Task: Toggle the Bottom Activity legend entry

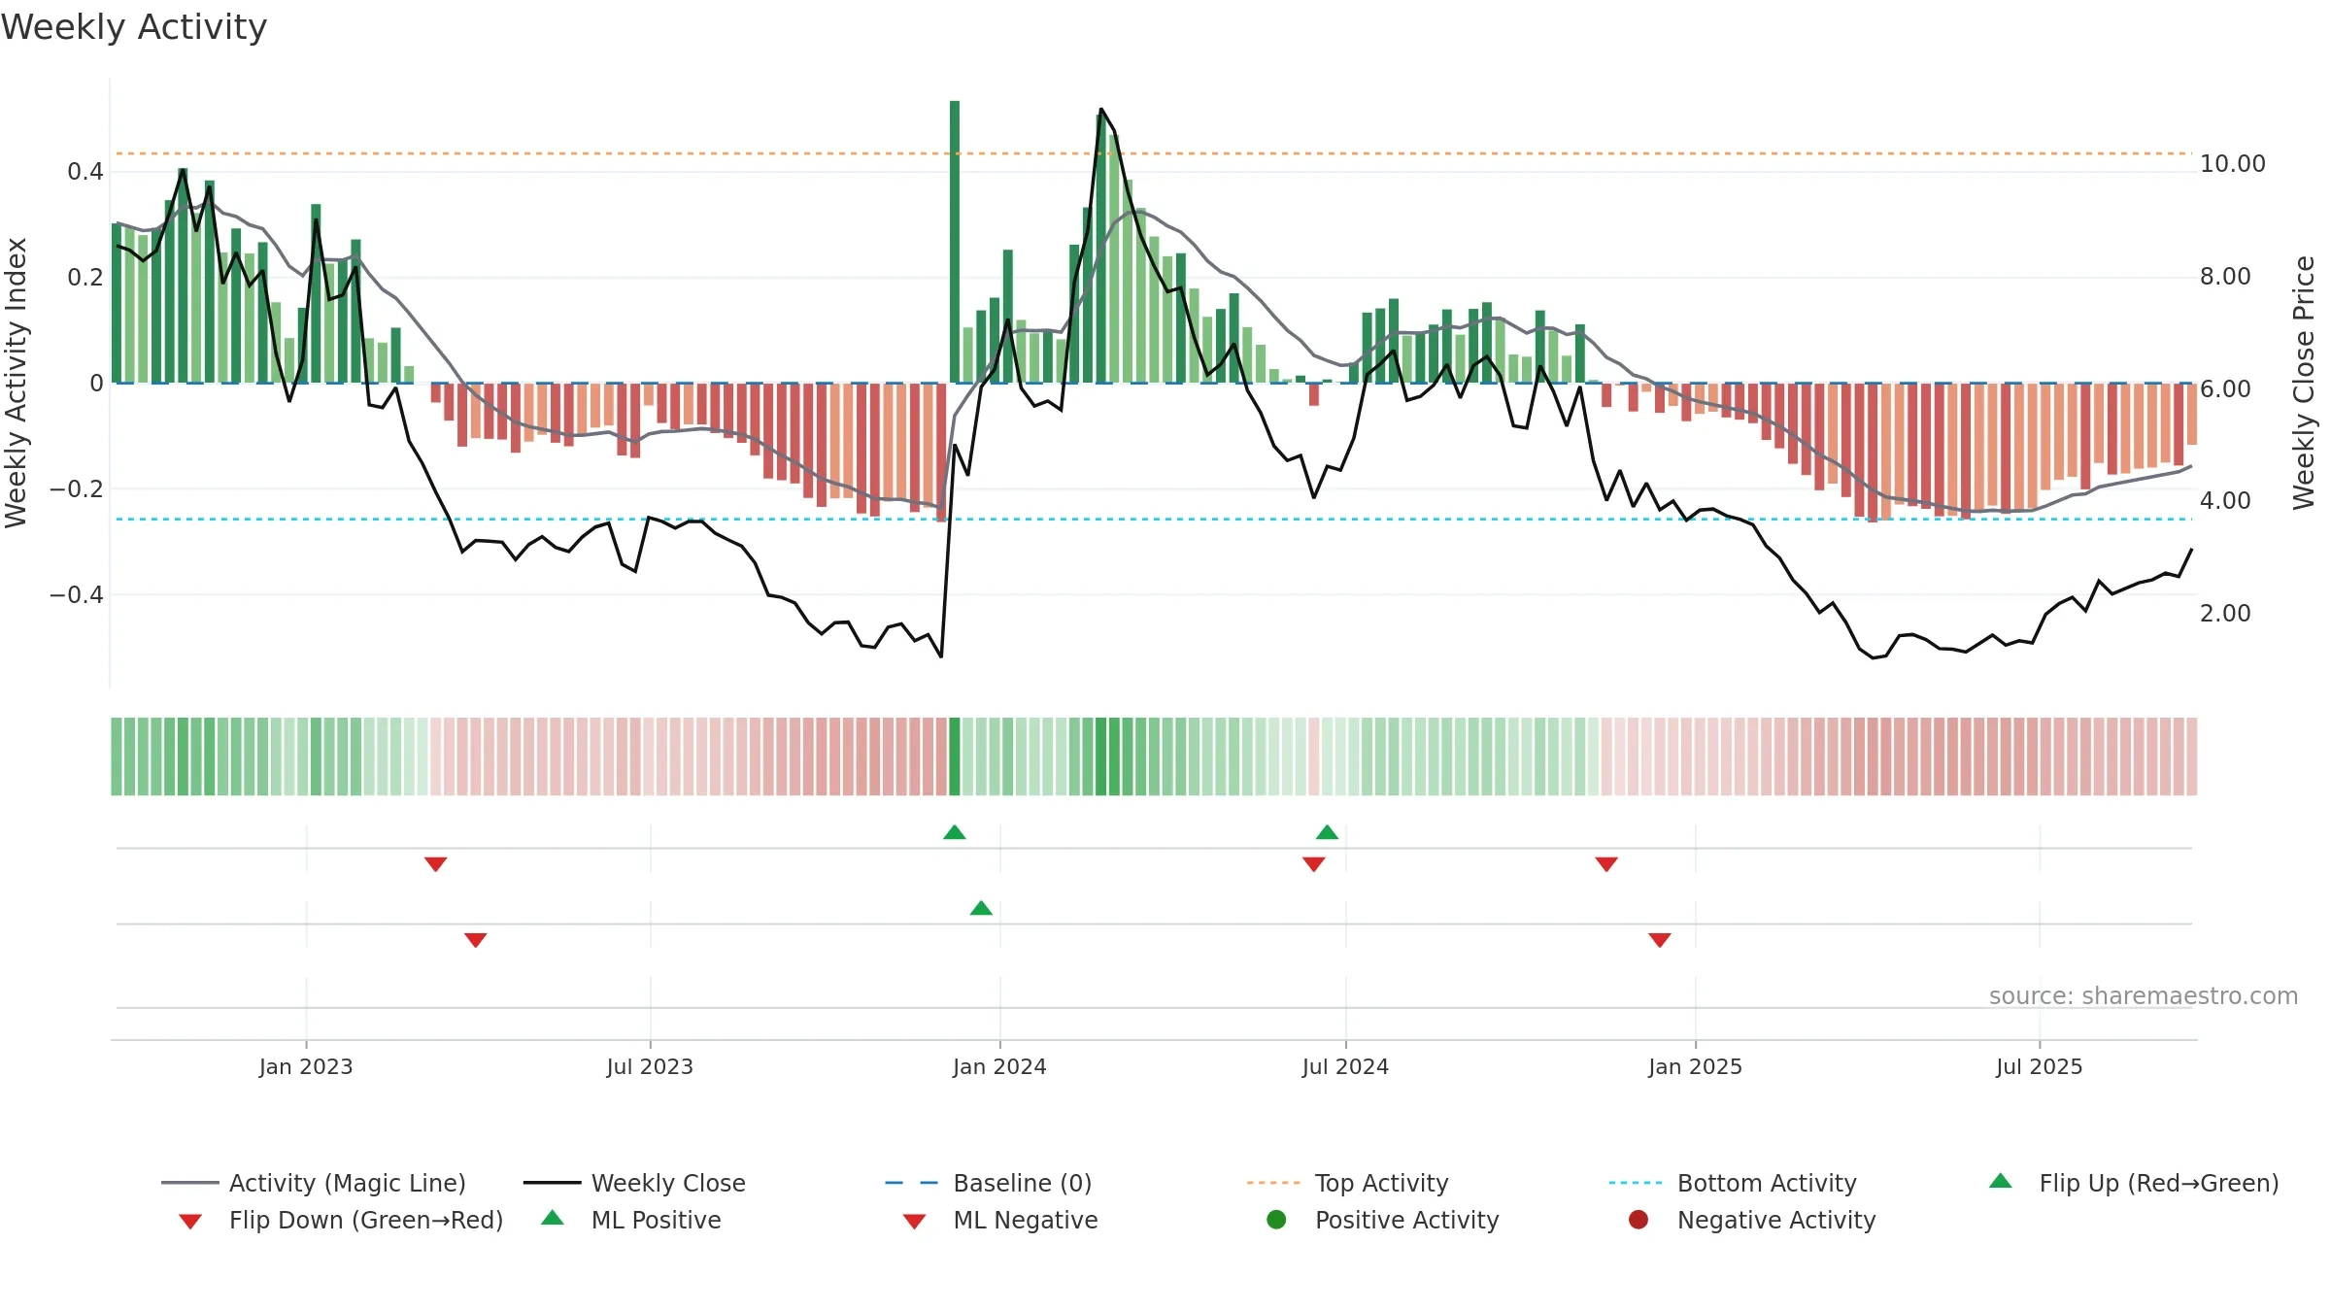Action: [x=1732, y=1183]
